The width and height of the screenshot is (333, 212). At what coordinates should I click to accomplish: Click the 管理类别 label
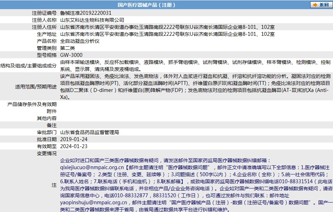click(47, 48)
